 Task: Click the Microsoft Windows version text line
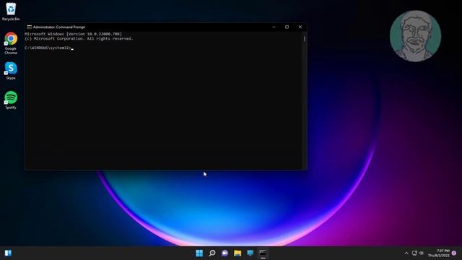pos(73,34)
